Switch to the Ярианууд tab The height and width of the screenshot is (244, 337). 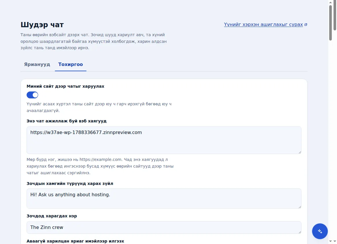pos(37,64)
